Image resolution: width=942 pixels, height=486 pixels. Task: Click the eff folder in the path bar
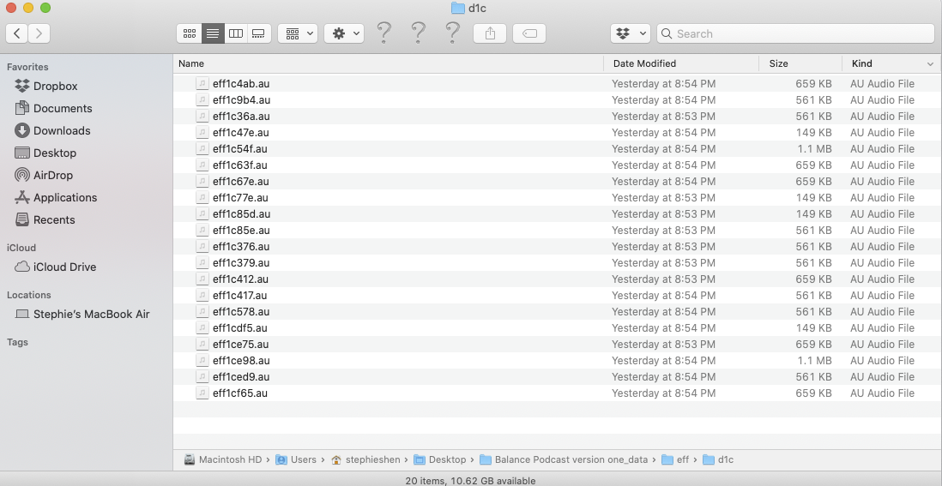click(x=675, y=459)
